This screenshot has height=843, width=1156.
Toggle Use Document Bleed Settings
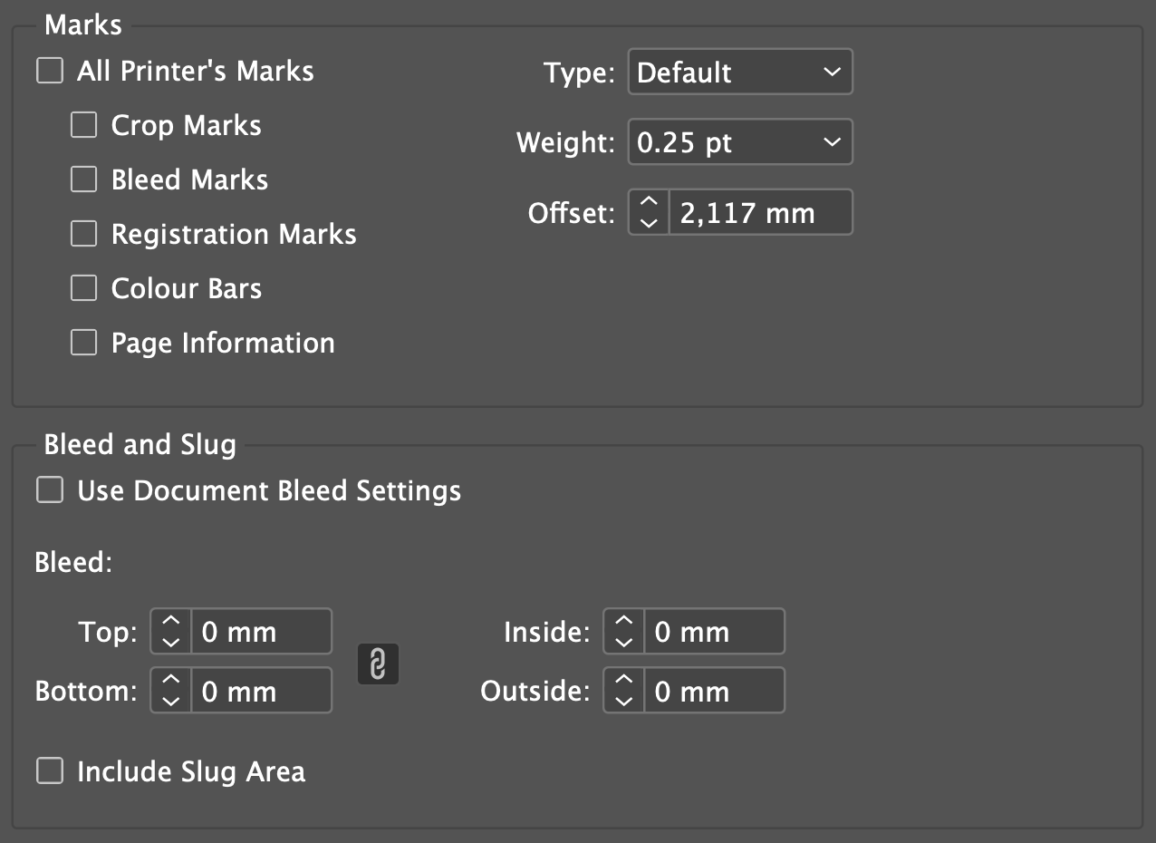coord(50,490)
